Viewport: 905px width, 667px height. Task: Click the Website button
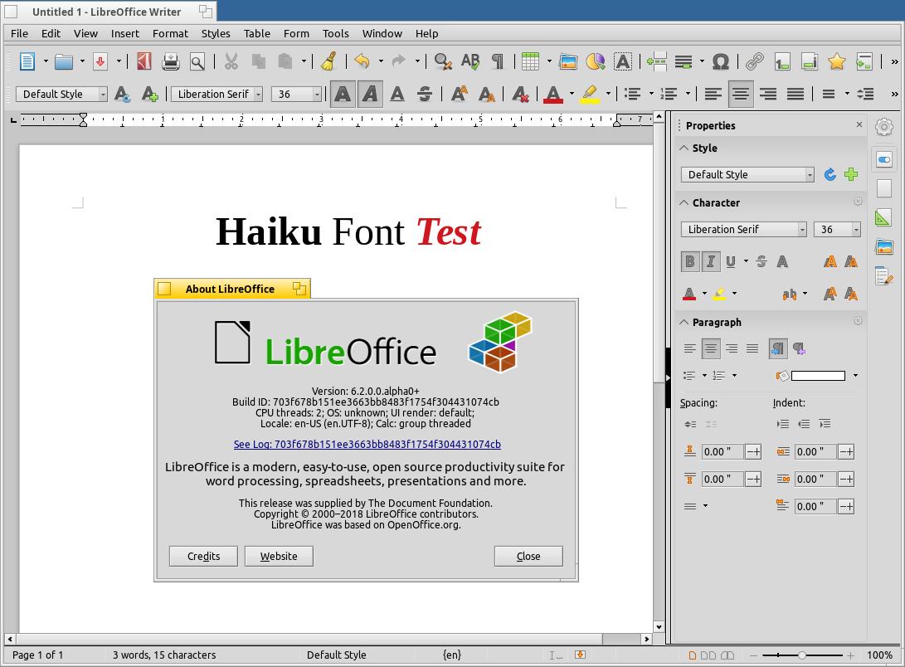click(279, 556)
